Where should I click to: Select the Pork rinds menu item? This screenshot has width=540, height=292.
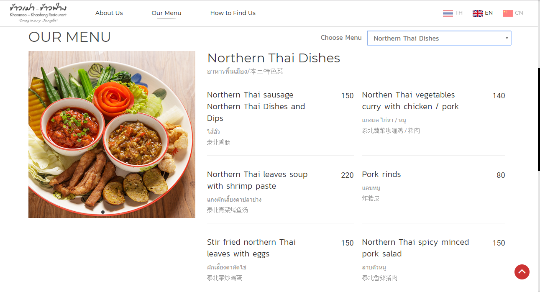381,174
